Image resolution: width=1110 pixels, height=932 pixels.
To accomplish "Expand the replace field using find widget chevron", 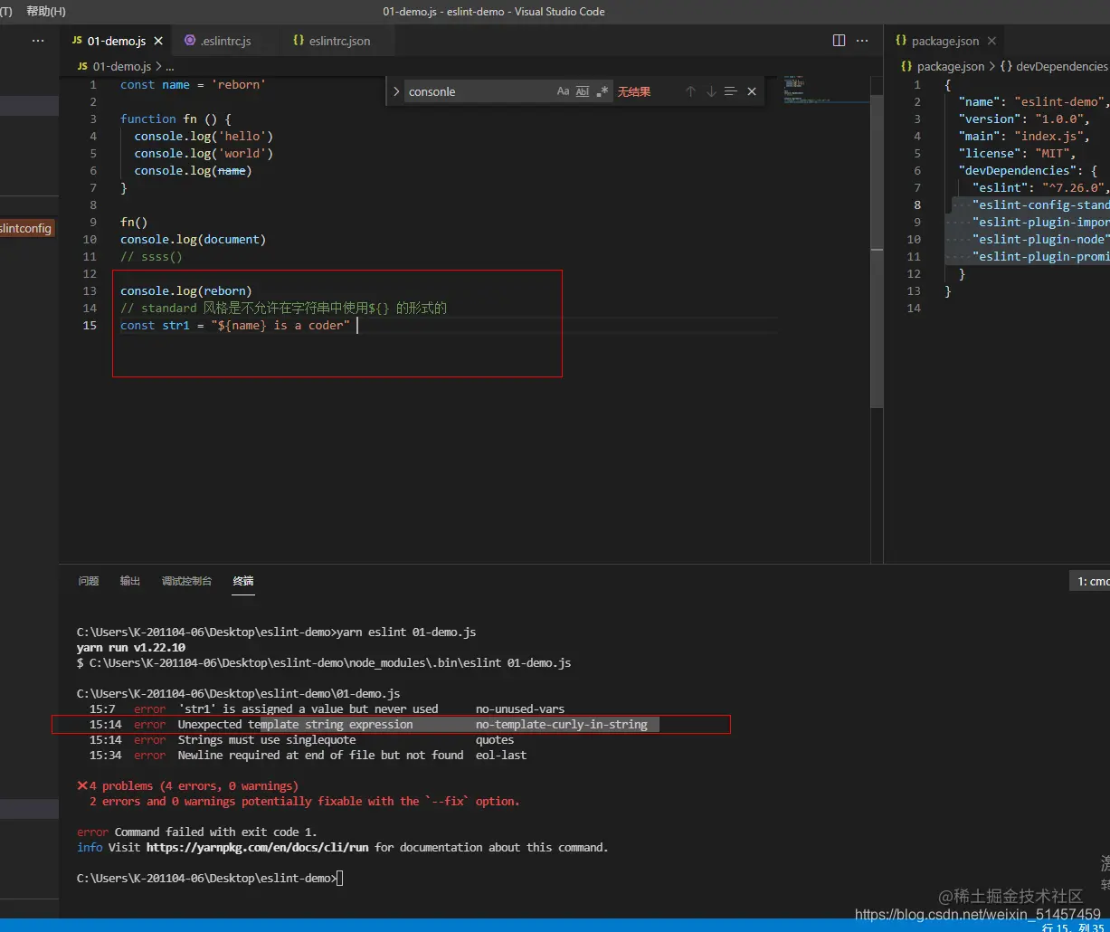I will click(396, 91).
